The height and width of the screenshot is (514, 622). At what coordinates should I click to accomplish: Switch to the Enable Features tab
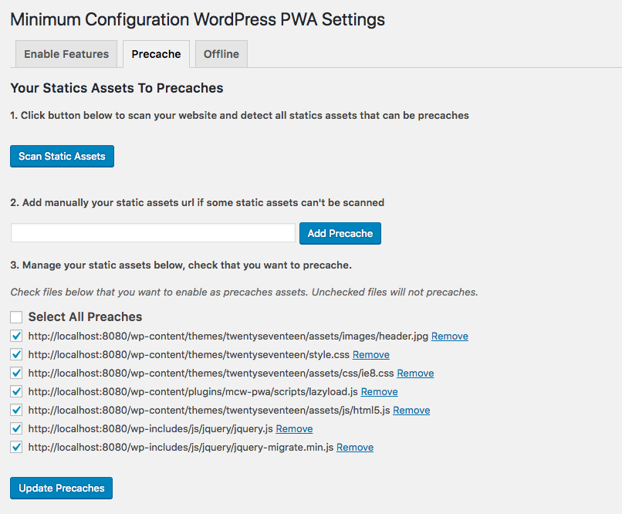pyautogui.click(x=66, y=54)
